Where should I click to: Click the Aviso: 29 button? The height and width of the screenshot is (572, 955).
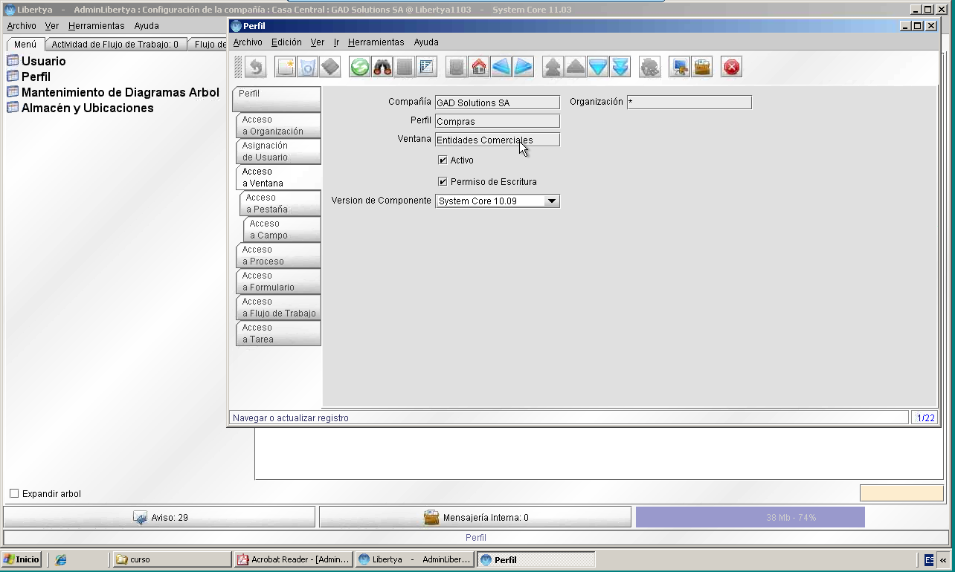point(159,518)
